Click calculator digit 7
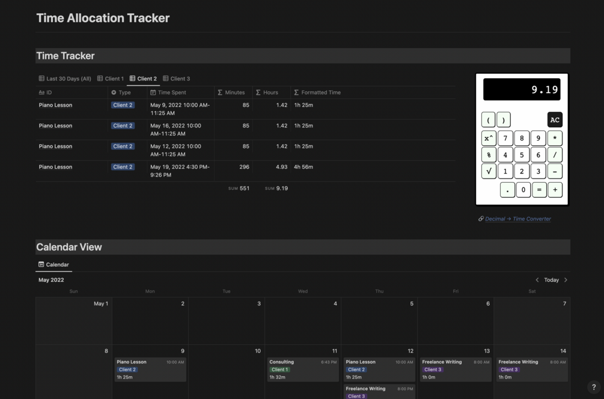 click(x=505, y=138)
